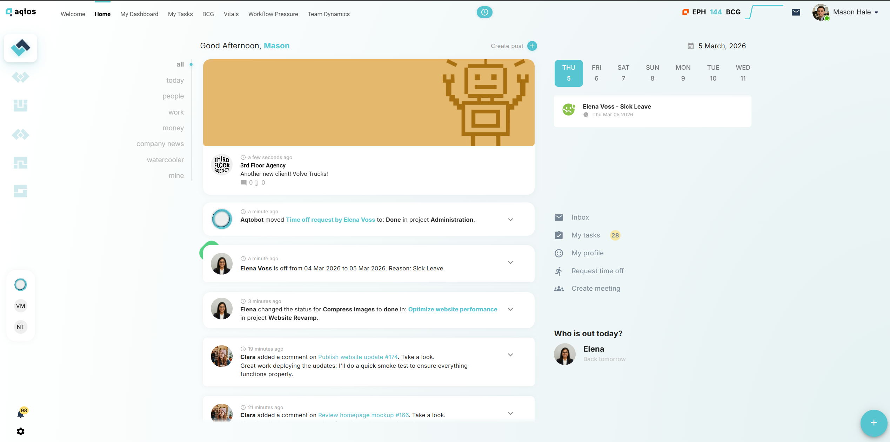Image resolution: width=890 pixels, height=442 pixels.
Task: Click the Inbox envelope icon in quick links
Action: [559, 217]
